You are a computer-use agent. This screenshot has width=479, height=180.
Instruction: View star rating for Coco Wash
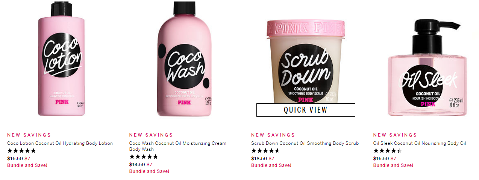click(x=144, y=157)
